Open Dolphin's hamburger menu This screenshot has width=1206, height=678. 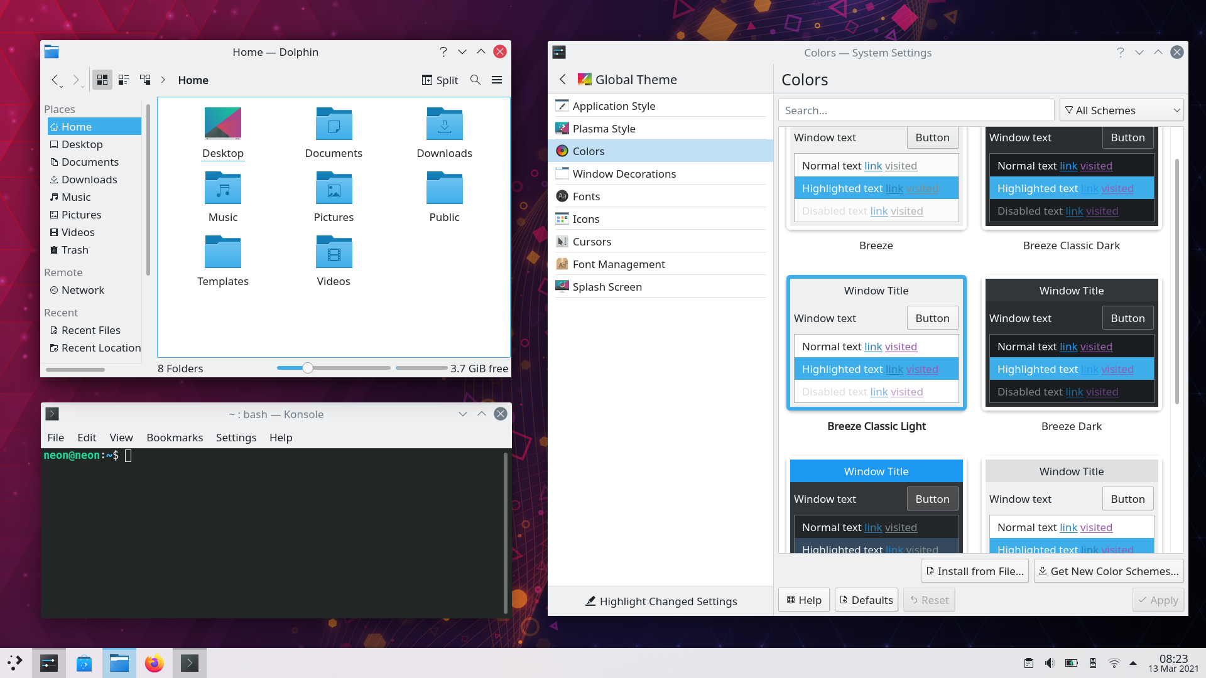pyautogui.click(x=497, y=80)
